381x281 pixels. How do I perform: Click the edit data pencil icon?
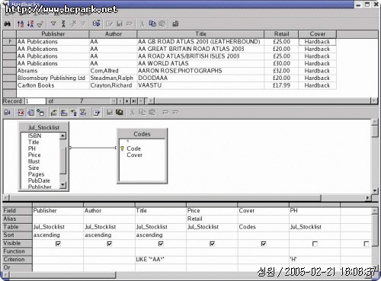click(x=110, y=24)
